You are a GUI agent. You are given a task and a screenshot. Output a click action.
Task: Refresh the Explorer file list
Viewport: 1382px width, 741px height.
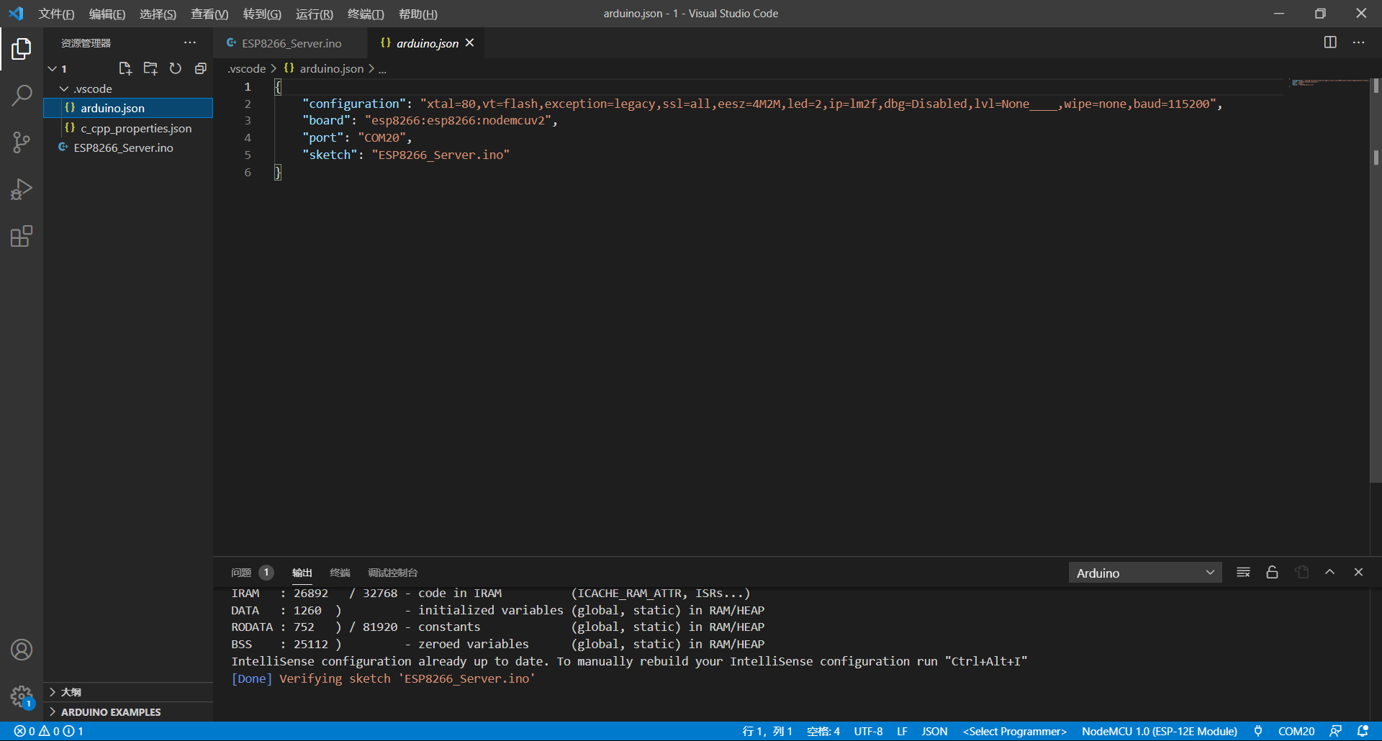pos(175,68)
